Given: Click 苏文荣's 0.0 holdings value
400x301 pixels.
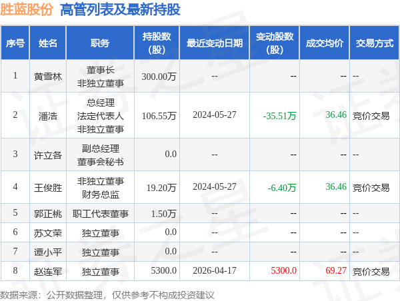Looking at the screenshot, I should (x=171, y=232).
